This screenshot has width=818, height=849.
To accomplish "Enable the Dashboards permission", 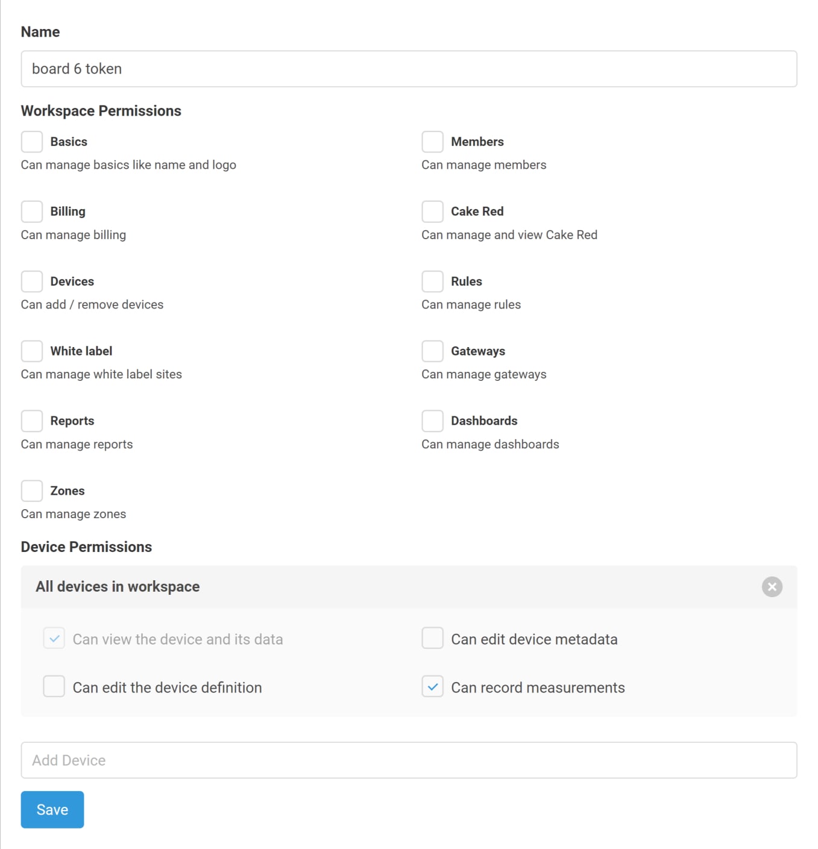I will click(432, 421).
